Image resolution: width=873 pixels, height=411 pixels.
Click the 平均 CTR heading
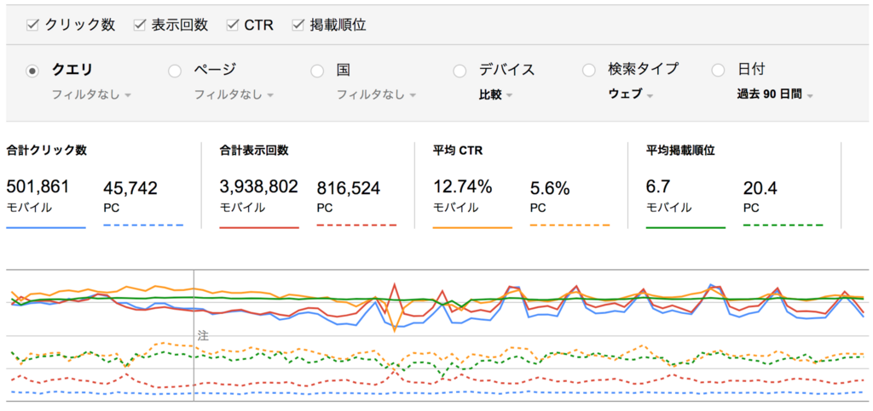click(460, 151)
